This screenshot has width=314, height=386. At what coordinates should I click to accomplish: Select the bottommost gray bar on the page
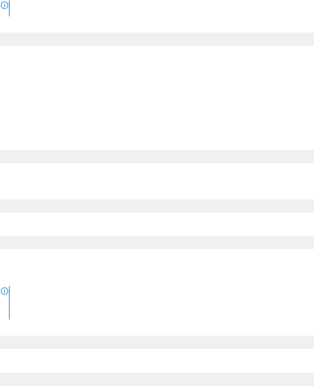[157, 379]
